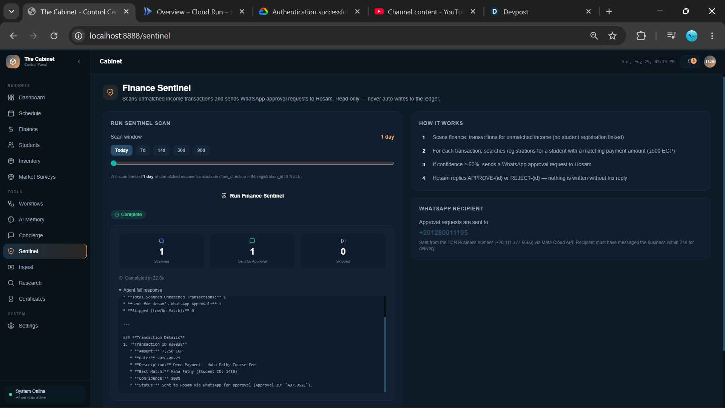Click the address bar URL
725x408 pixels.
pyautogui.click(x=130, y=36)
